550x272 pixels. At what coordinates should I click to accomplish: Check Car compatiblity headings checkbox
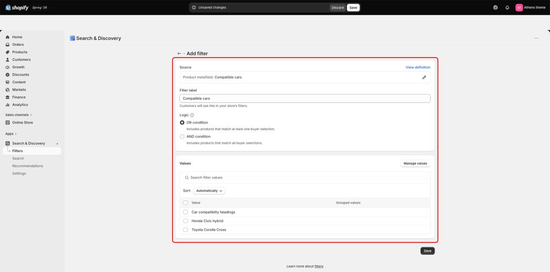[x=185, y=212]
